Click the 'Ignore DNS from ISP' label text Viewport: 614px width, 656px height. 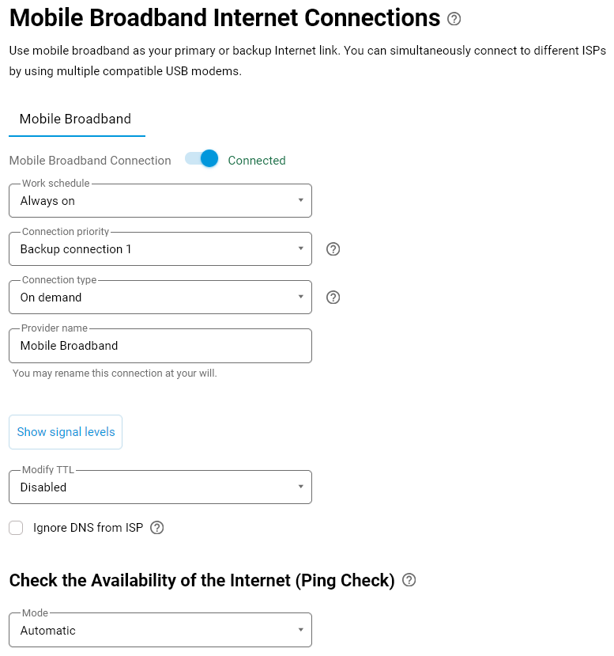(x=88, y=528)
